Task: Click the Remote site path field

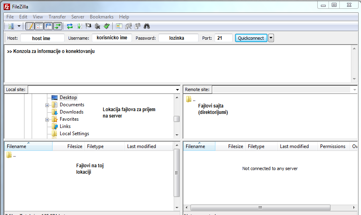Action: pos(281,90)
